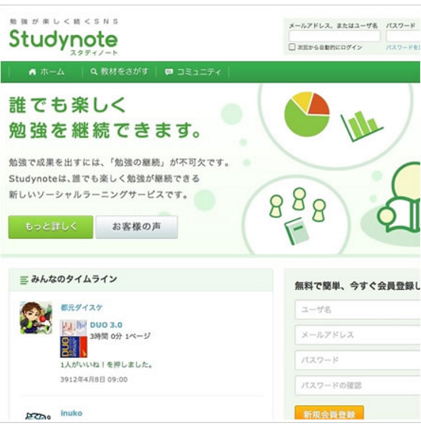This screenshot has height=430, width=421.
Task: Click inuko's avatar image
Action: click(38, 416)
